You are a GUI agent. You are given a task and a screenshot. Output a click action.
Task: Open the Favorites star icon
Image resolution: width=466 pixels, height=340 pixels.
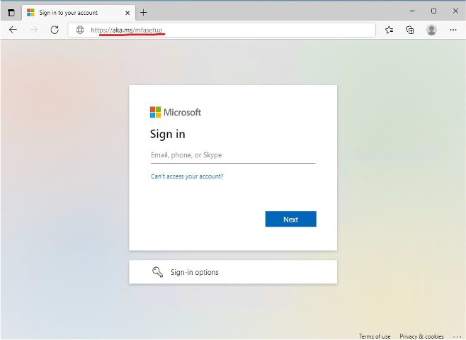pos(389,30)
